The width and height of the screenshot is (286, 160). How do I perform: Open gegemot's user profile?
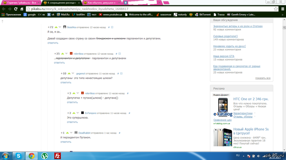click(x=80, y=73)
